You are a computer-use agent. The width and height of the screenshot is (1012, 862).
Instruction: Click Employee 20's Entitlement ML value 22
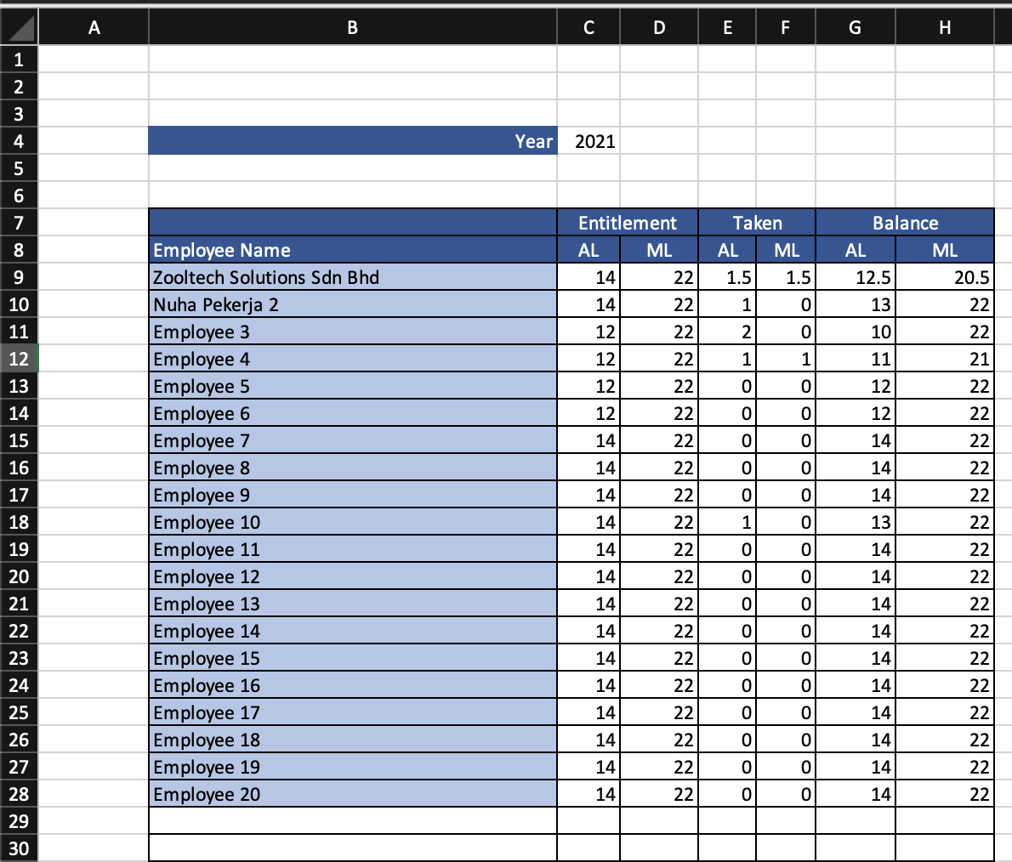click(x=659, y=794)
